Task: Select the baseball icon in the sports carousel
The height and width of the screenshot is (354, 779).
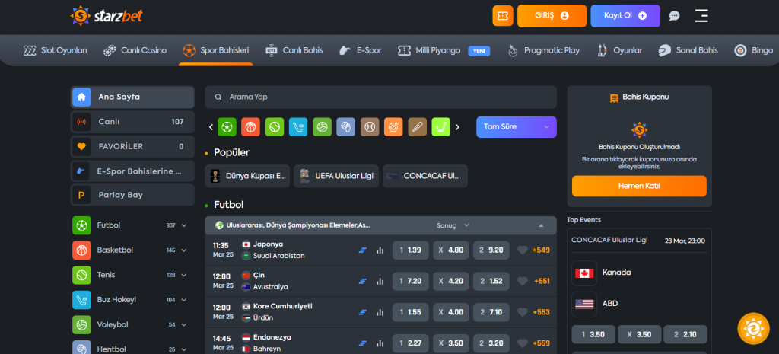Action: tap(370, 127)
